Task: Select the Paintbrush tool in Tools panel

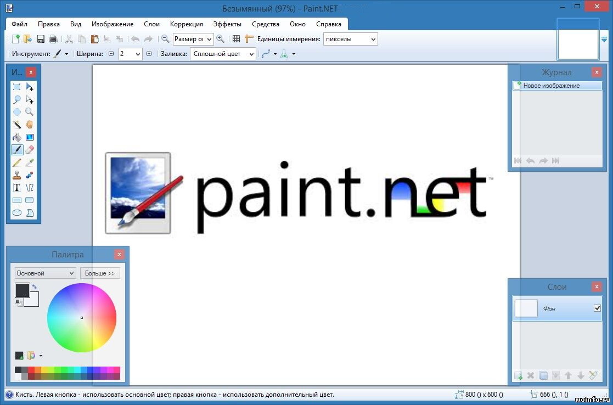Action: (17, 150)
